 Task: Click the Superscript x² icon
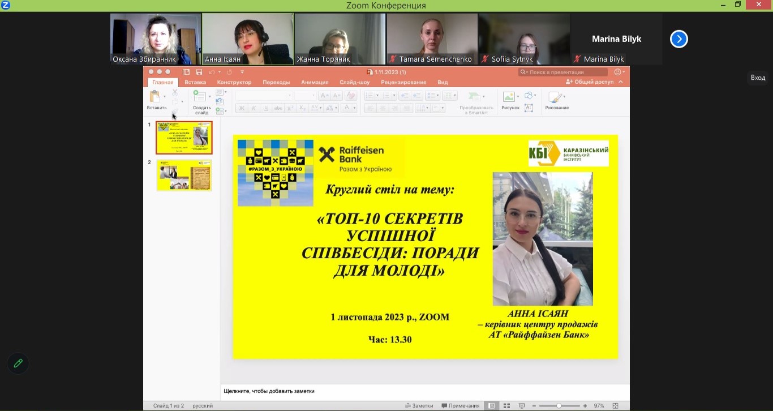[290, 108]
